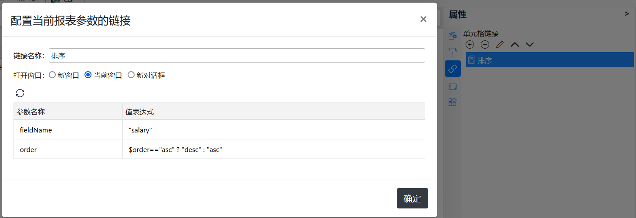Click the order value expression cell
Viewport: 636px width, 218px height.
coord(274,149)
